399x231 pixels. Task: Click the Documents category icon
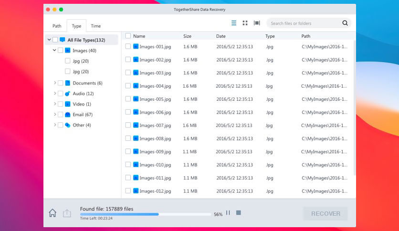click(67, 83)
